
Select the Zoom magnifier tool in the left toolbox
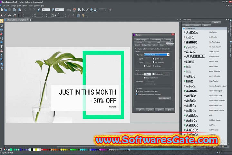pos(2,68)
